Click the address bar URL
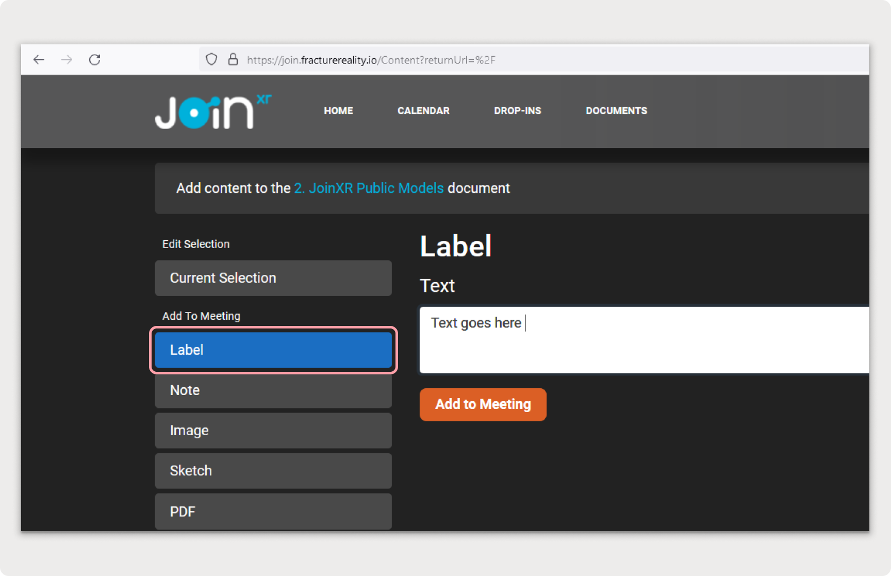The image size is (891, 576). [x=371, y=60]
